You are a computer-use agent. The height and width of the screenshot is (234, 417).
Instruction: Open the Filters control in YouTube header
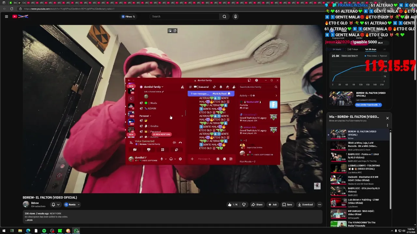pos(128,17)
